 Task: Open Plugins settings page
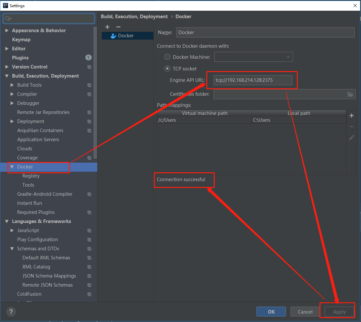[x=20, y=58]
